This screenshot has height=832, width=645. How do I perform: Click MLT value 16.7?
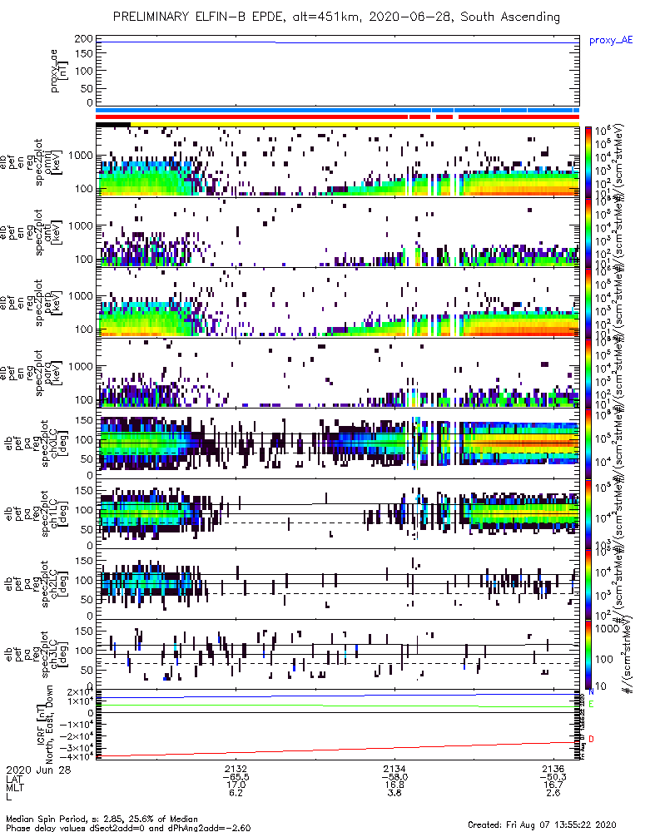pos(553,785)
